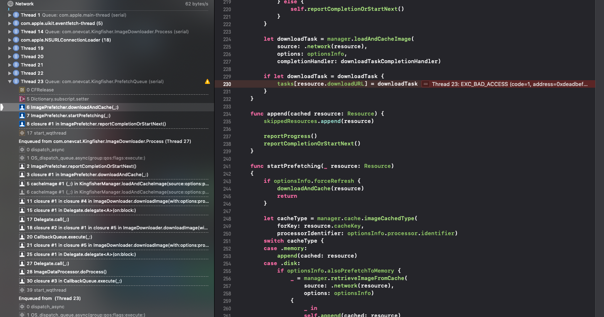Expand com.apple.NSURLConnectionLoader thread
This screenshot has width=604, height=317.
[x=9, y=39]
